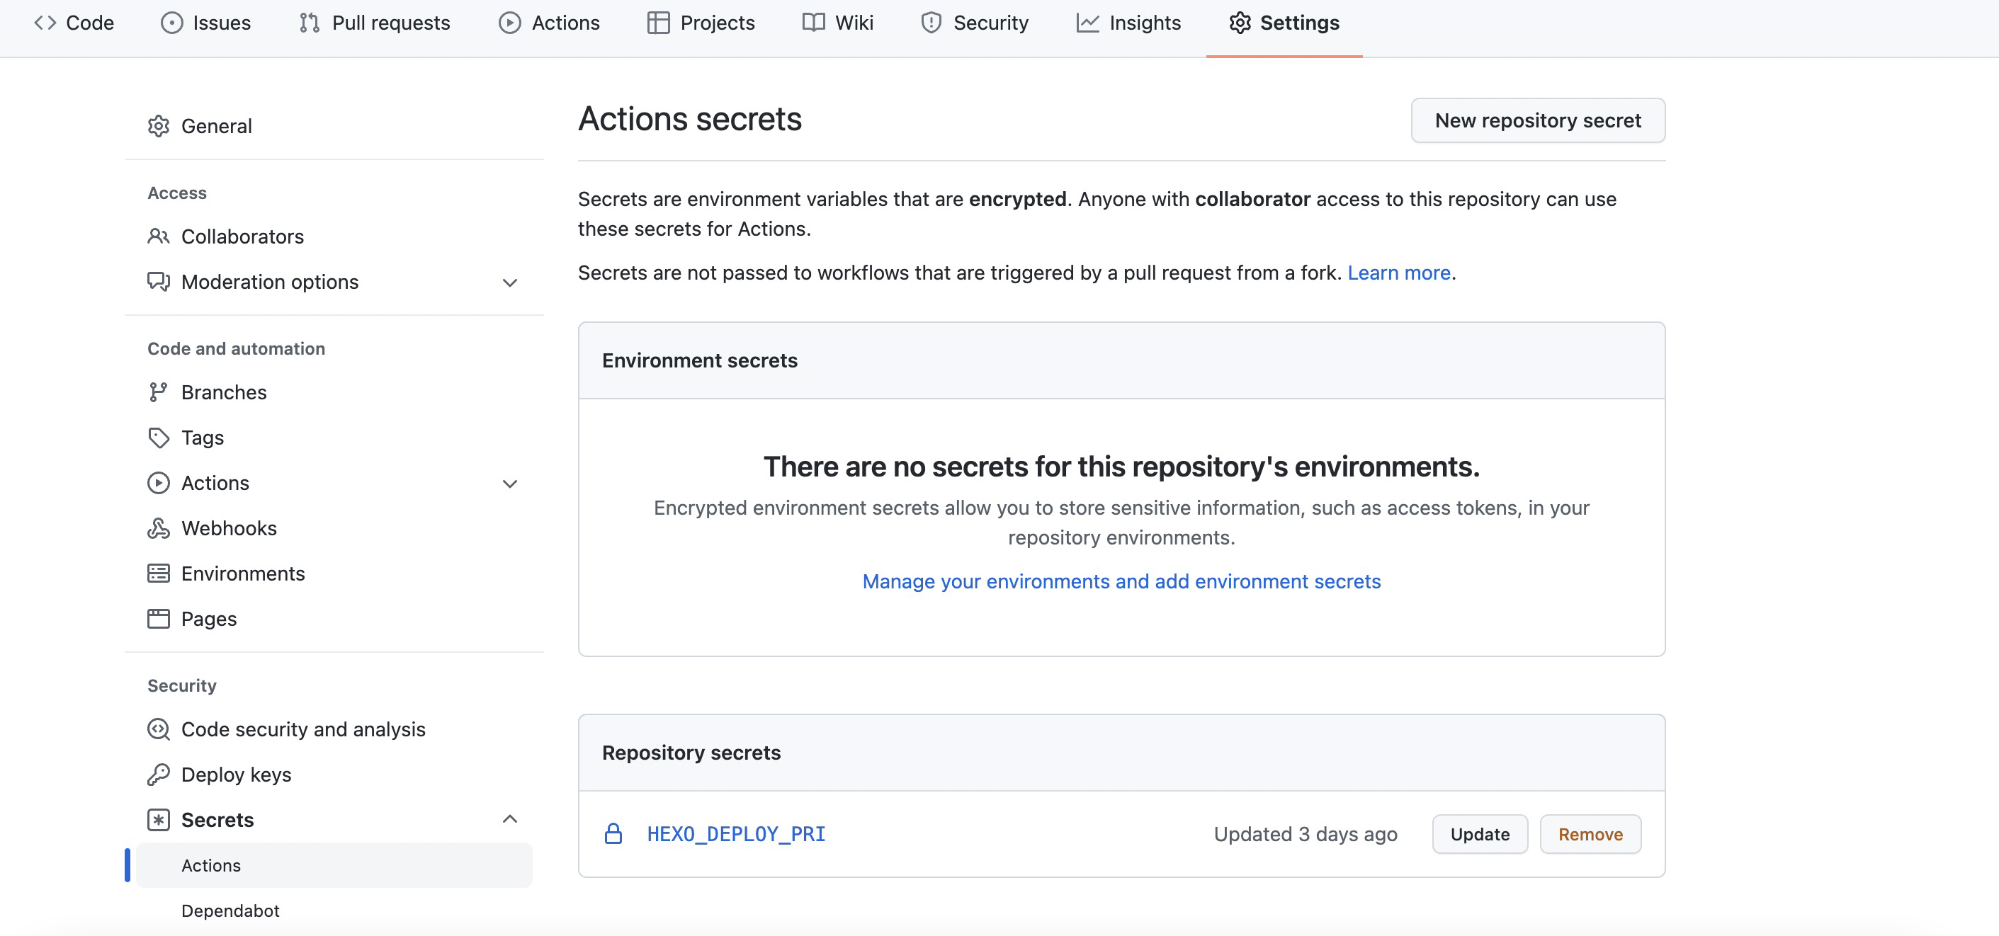Click the lock icon beside HEXO_DEPLOY_PRI
The height and width of the screenshot is (936, 1999).
point(613,833)
